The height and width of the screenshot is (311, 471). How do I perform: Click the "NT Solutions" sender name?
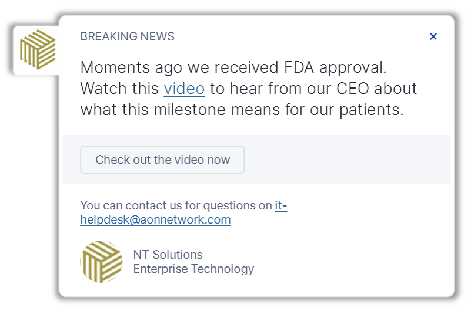click(x=168, y=255)
